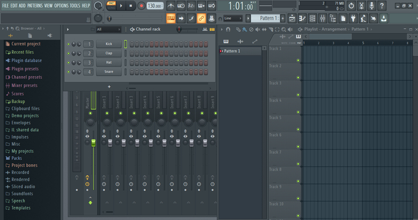
Task: Click the Kick channel button
Action: click(109, 44)
